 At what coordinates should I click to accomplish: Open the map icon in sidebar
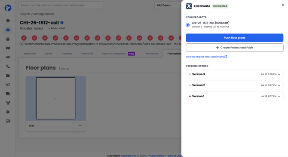tap(8, 48)
